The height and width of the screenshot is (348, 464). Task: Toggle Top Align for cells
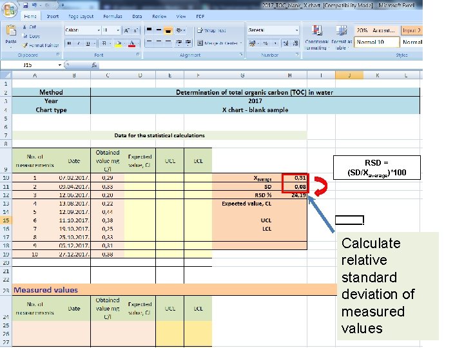(x=149, y=30)
